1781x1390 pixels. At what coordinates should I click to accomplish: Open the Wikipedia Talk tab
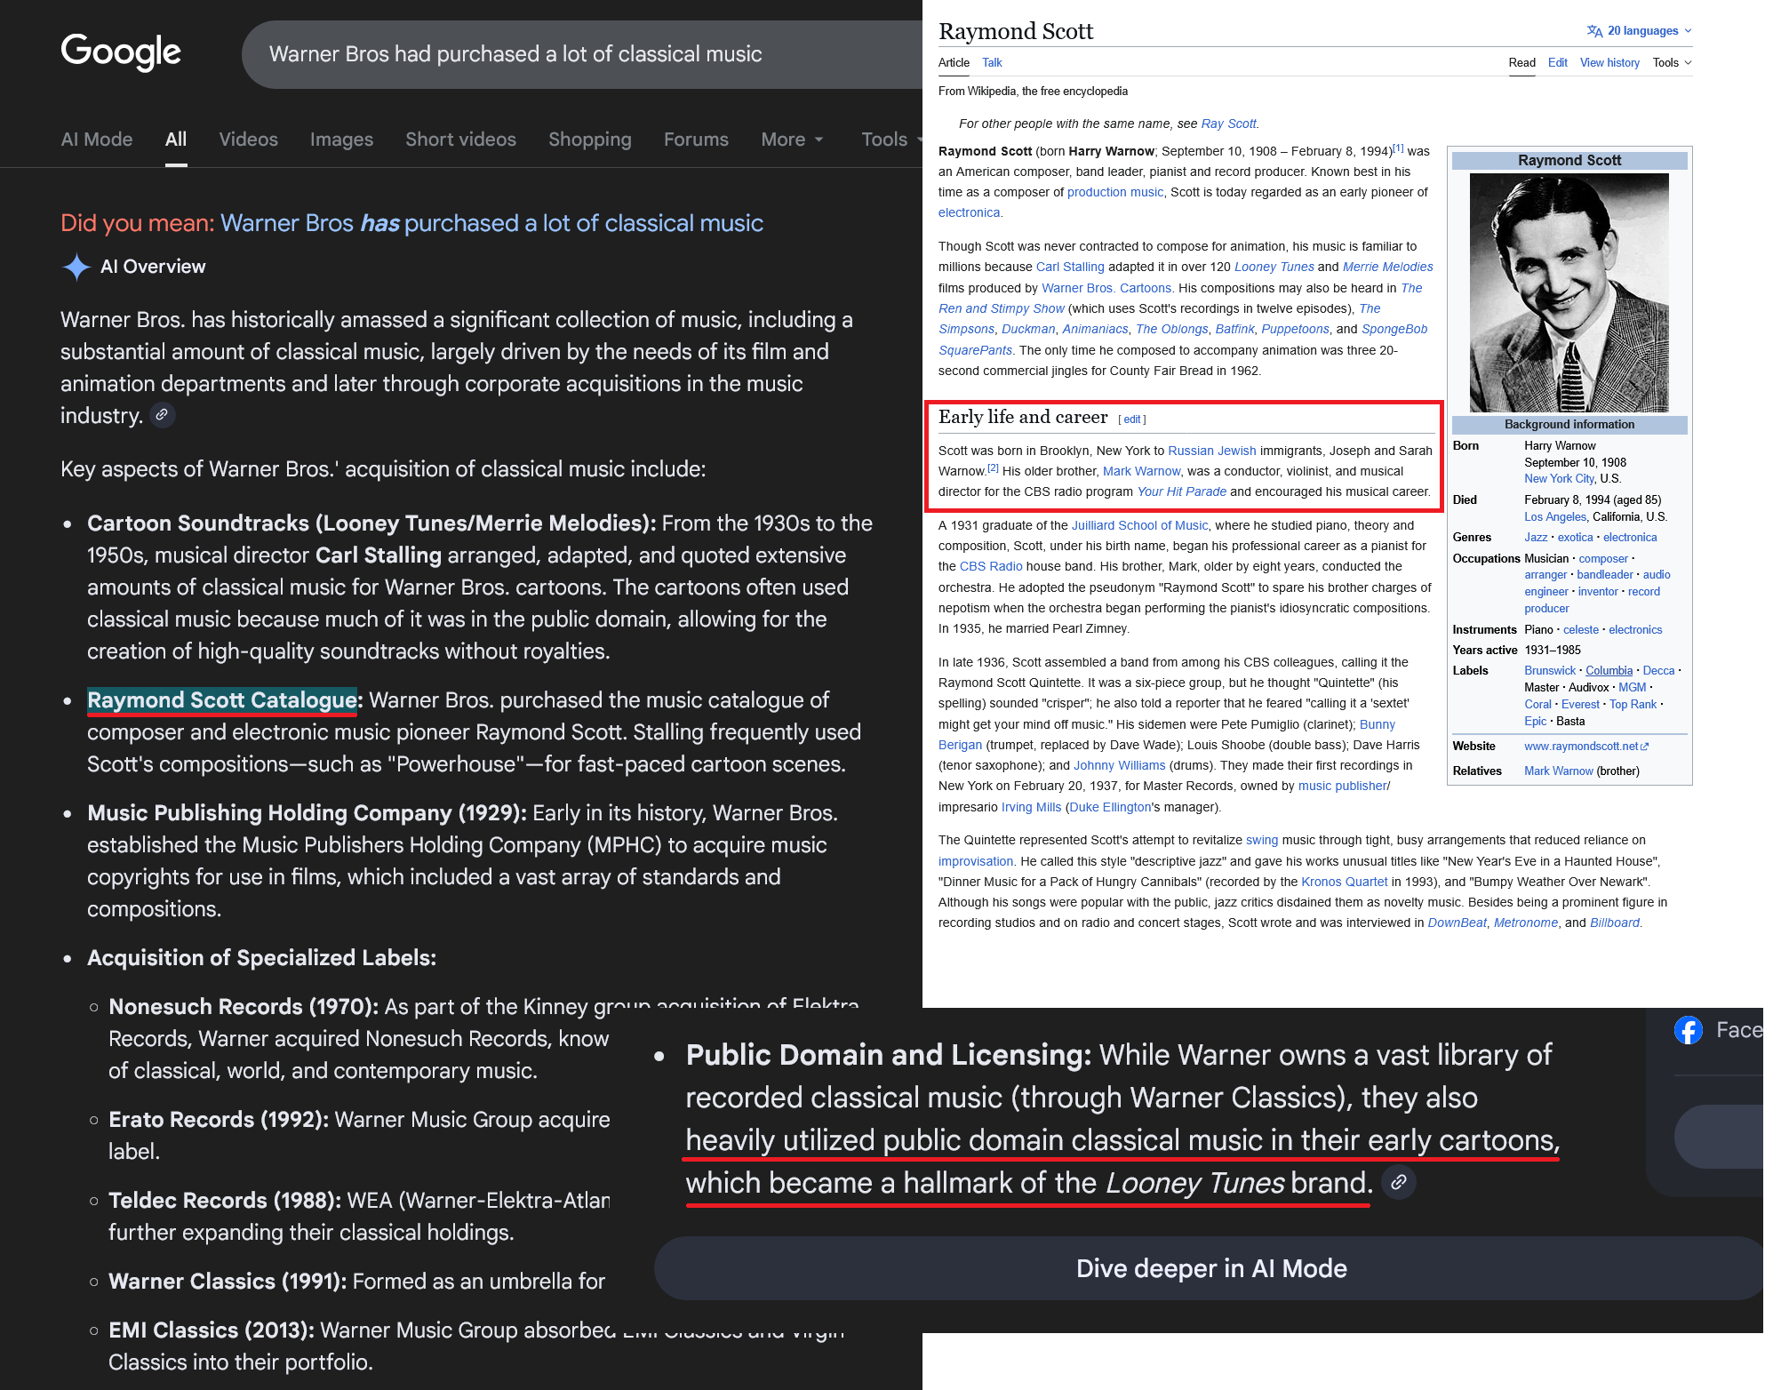992,63
